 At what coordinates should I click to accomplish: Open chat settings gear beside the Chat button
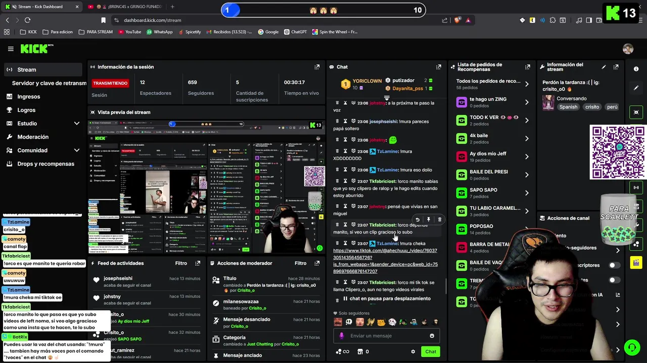pyautogui.click(x=413, y=351)
